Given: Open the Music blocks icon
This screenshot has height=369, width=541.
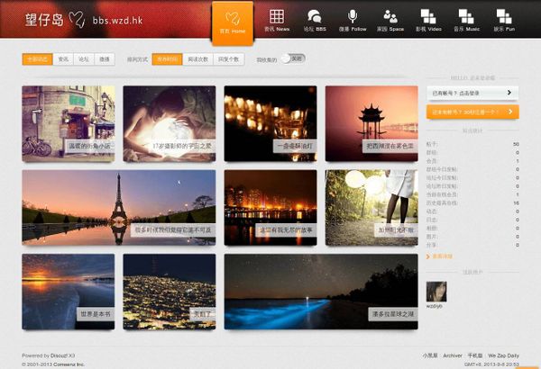Looking at the screenshot, I should pyautogui.click(x=466, y=16).
